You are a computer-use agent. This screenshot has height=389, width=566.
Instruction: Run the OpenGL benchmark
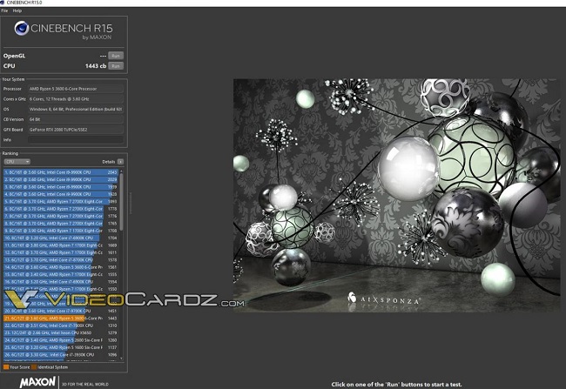tap(116, 56)
